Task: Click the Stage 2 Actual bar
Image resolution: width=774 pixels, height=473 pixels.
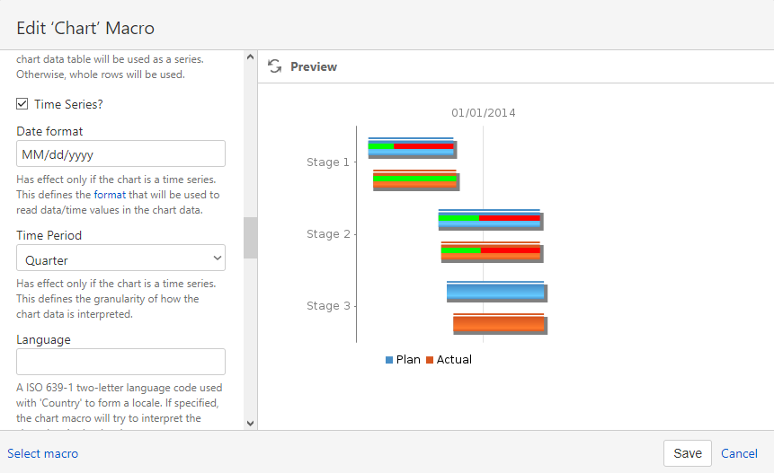Action: click(491, 252)
